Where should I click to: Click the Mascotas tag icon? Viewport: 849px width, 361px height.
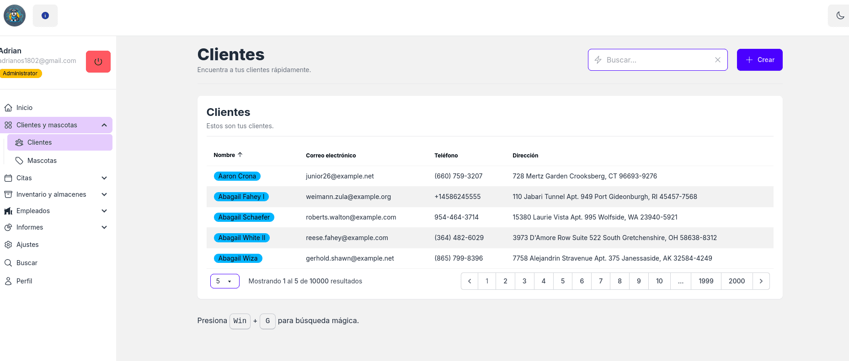pyautogui.click(x=19, y=161)
